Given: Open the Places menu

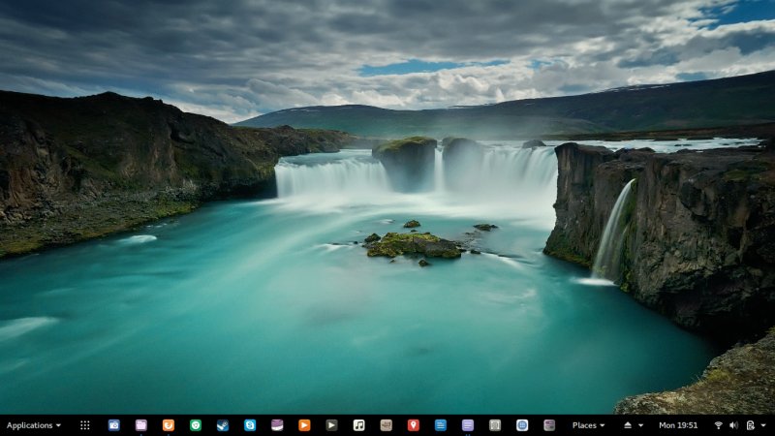Looking at the screenshot, I should click(x=588, y=425).
